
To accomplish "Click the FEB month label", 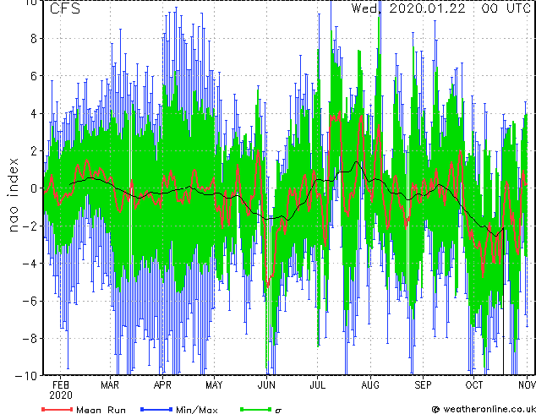I will click(61, 385).
